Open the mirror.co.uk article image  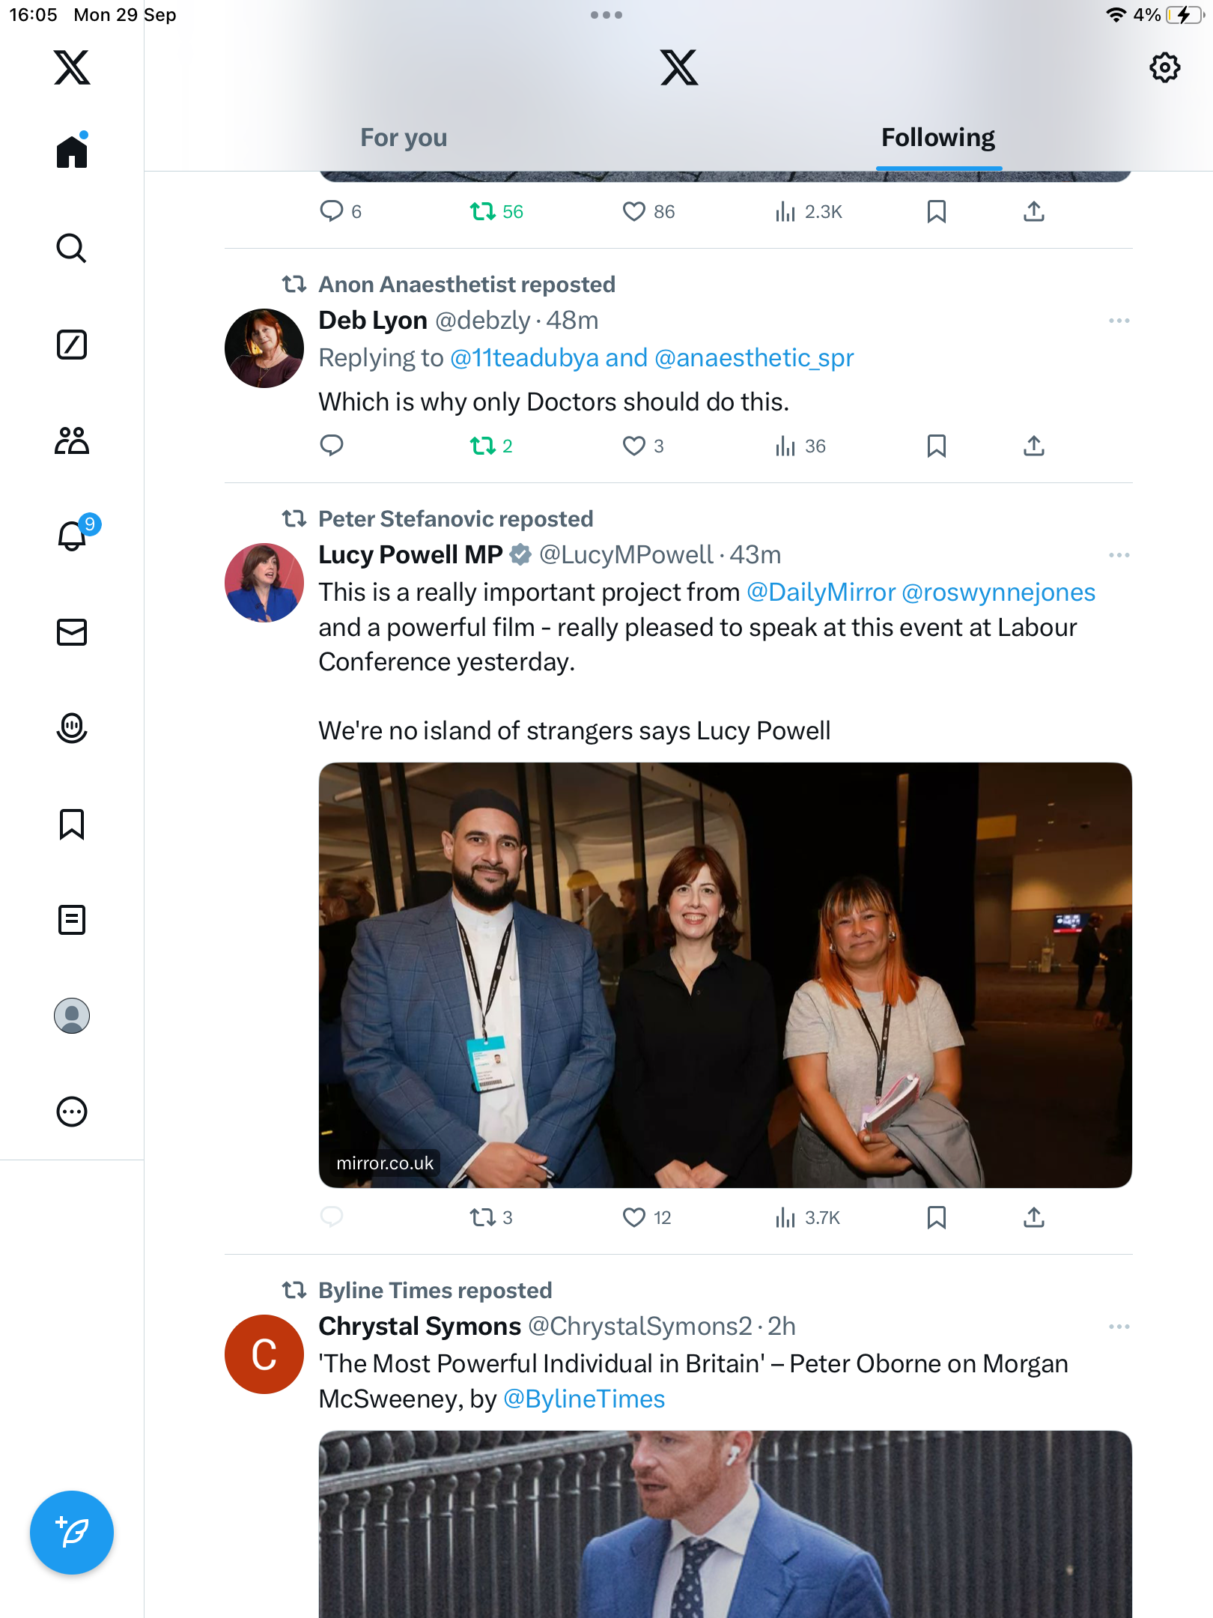(725, 975)
